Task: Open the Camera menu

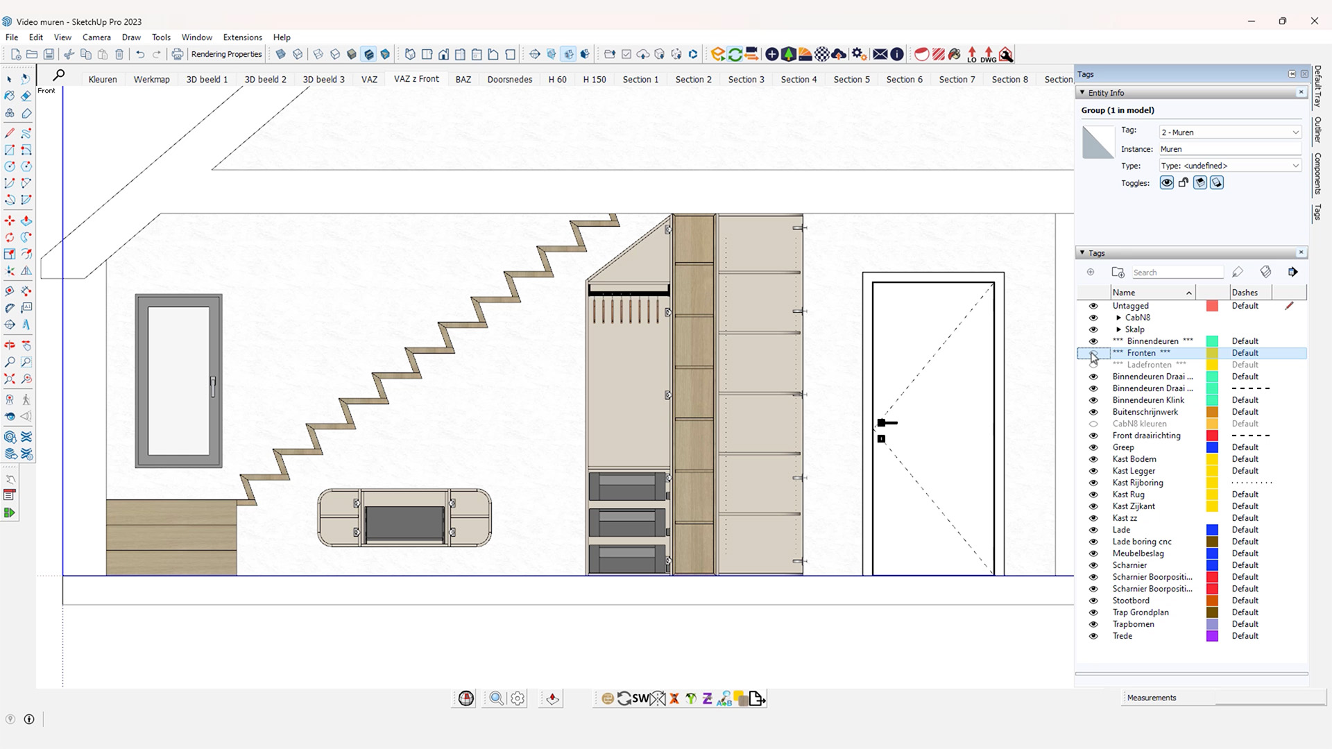Action: [96, 37]
